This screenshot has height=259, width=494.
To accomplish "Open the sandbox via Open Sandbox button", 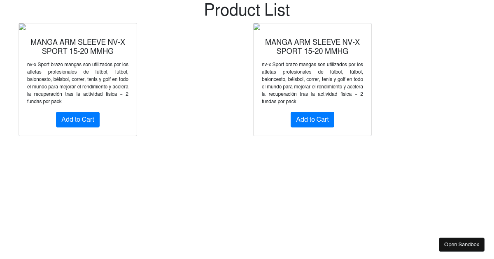I will click(x=461, y=245).
